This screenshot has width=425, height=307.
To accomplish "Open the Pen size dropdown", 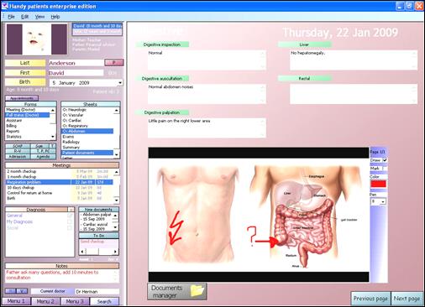I will 383,201.
